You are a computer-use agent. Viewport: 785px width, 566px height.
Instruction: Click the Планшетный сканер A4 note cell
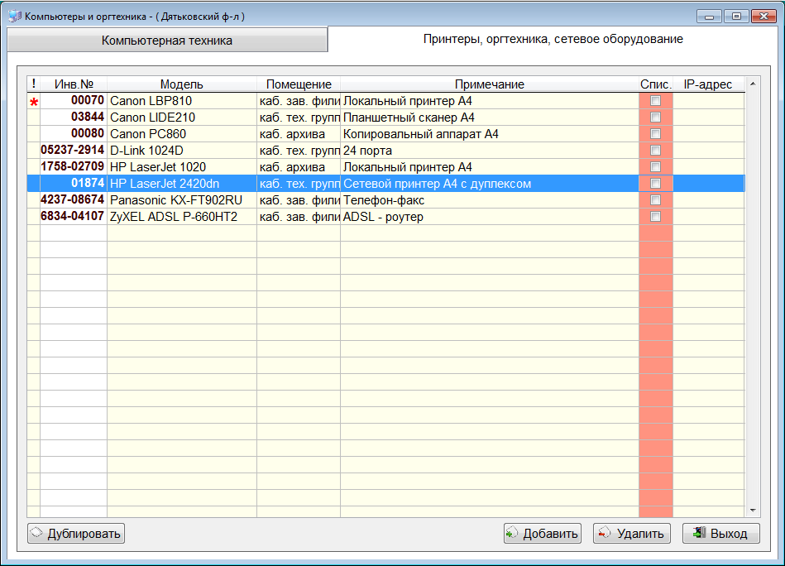point(490,118)
